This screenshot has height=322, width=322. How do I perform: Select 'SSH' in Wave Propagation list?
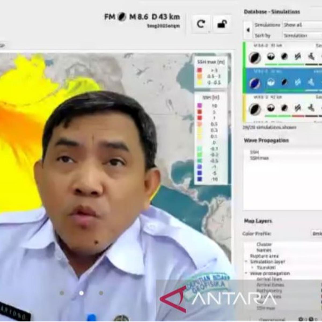coord(254,152)
